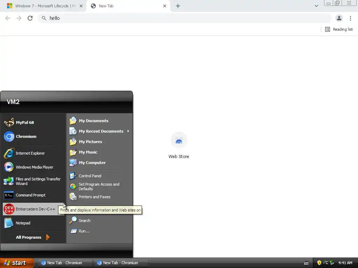Open Files and Settings Transfer Wizard
This screenshot has height=268, width=358.
(33, 181)
